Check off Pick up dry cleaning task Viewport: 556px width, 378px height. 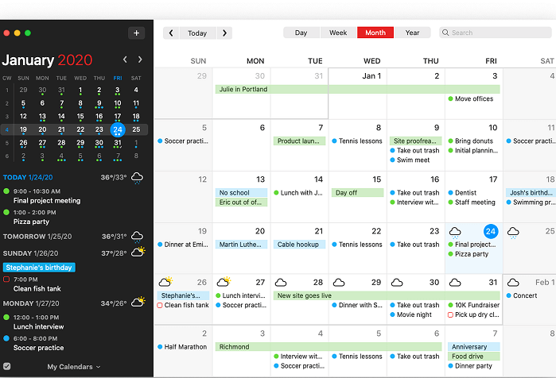(450, 314)
